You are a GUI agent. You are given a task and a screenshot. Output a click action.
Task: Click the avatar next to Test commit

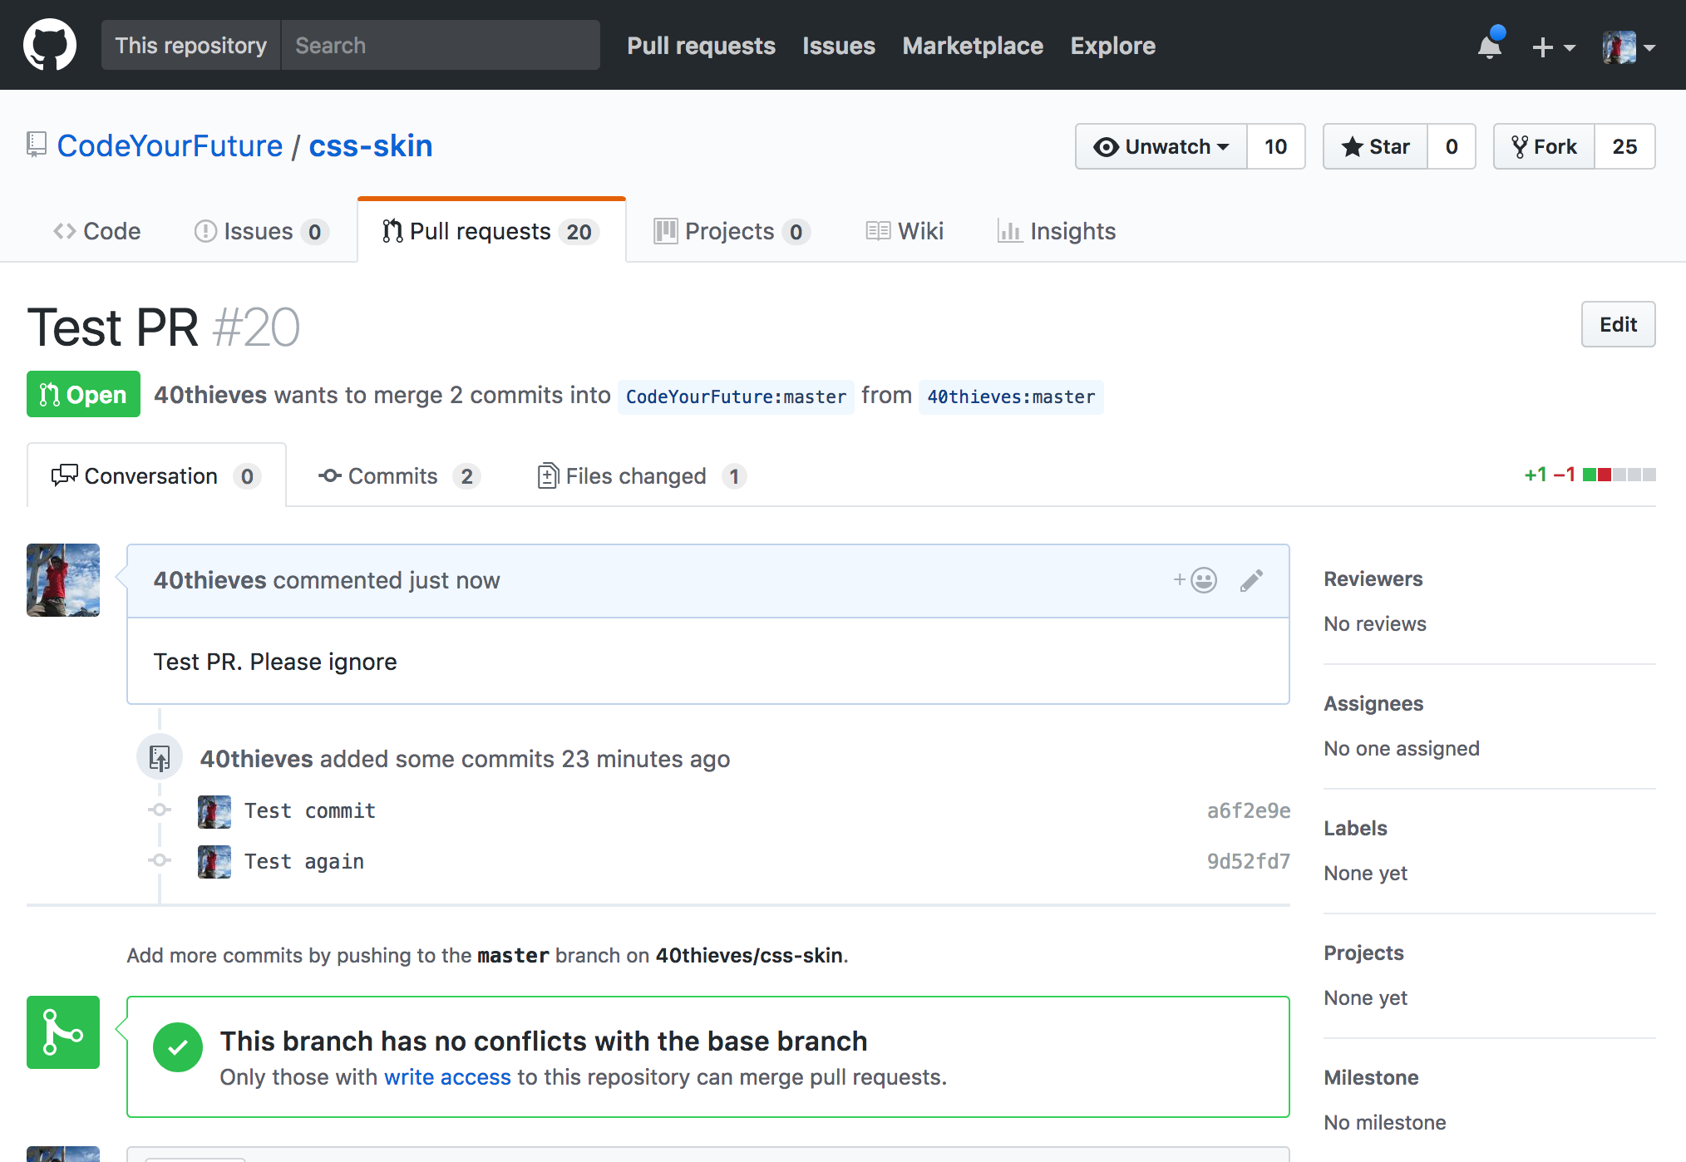coord(214,812)
